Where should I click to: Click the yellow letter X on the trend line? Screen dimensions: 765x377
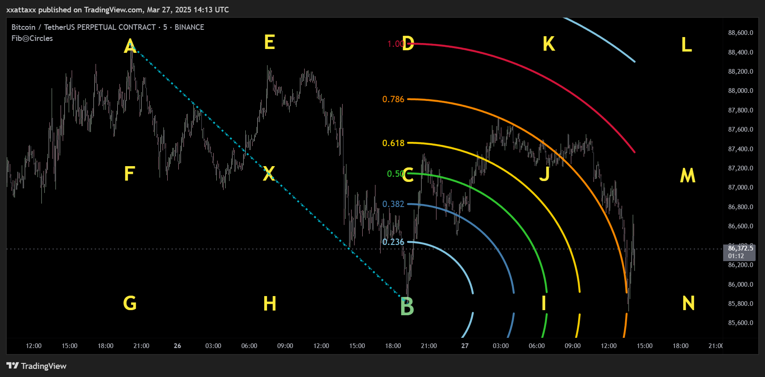(269, 174)
